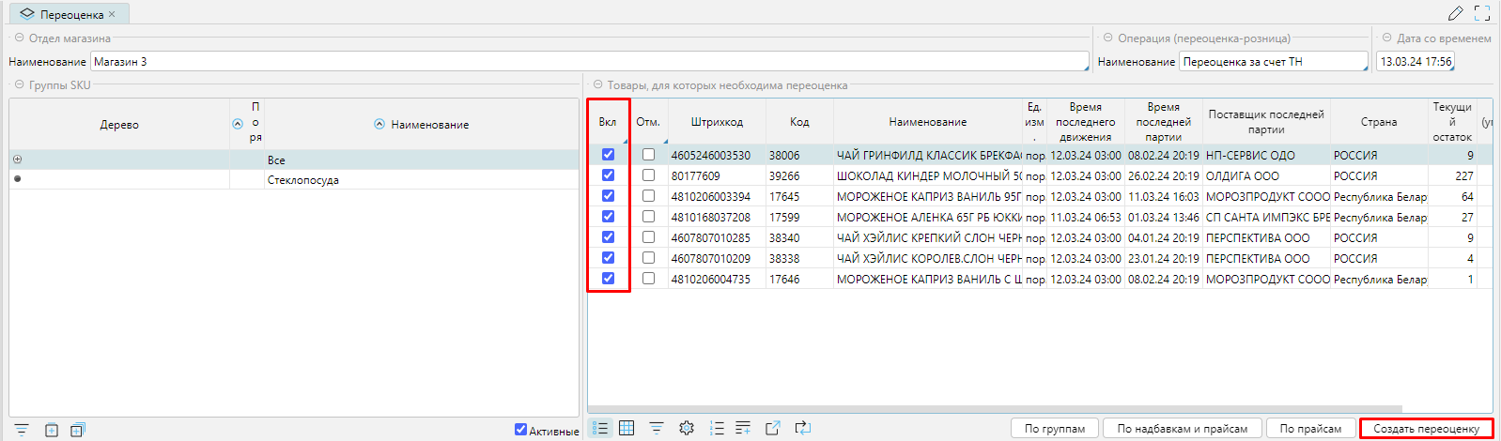Expand the Все tree node
This screenshot has width=1501, height=441.
point(17,160)
